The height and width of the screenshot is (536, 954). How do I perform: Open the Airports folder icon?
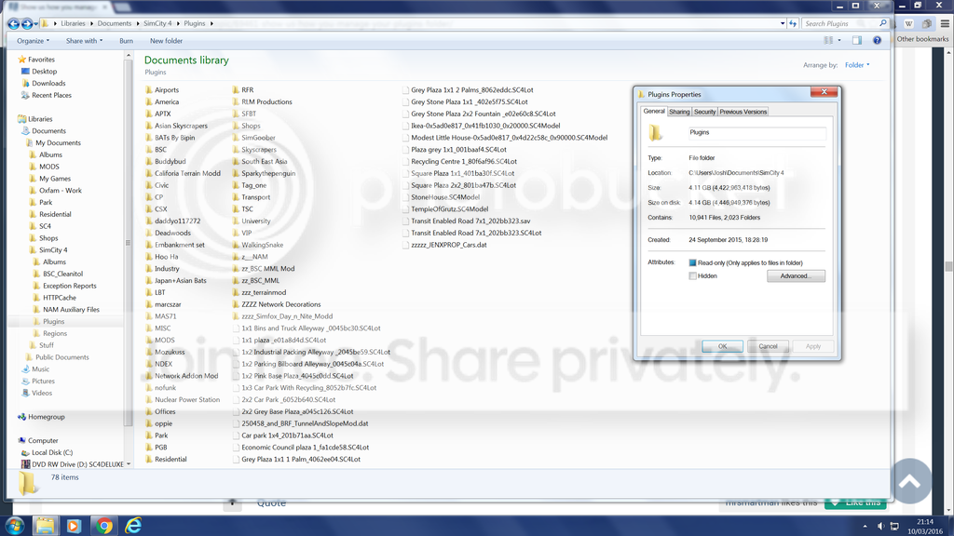[x=149, y=90]
